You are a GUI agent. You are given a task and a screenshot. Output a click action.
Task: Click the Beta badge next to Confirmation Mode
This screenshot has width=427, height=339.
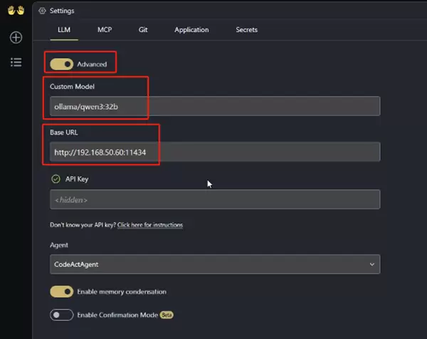point(167,315)
